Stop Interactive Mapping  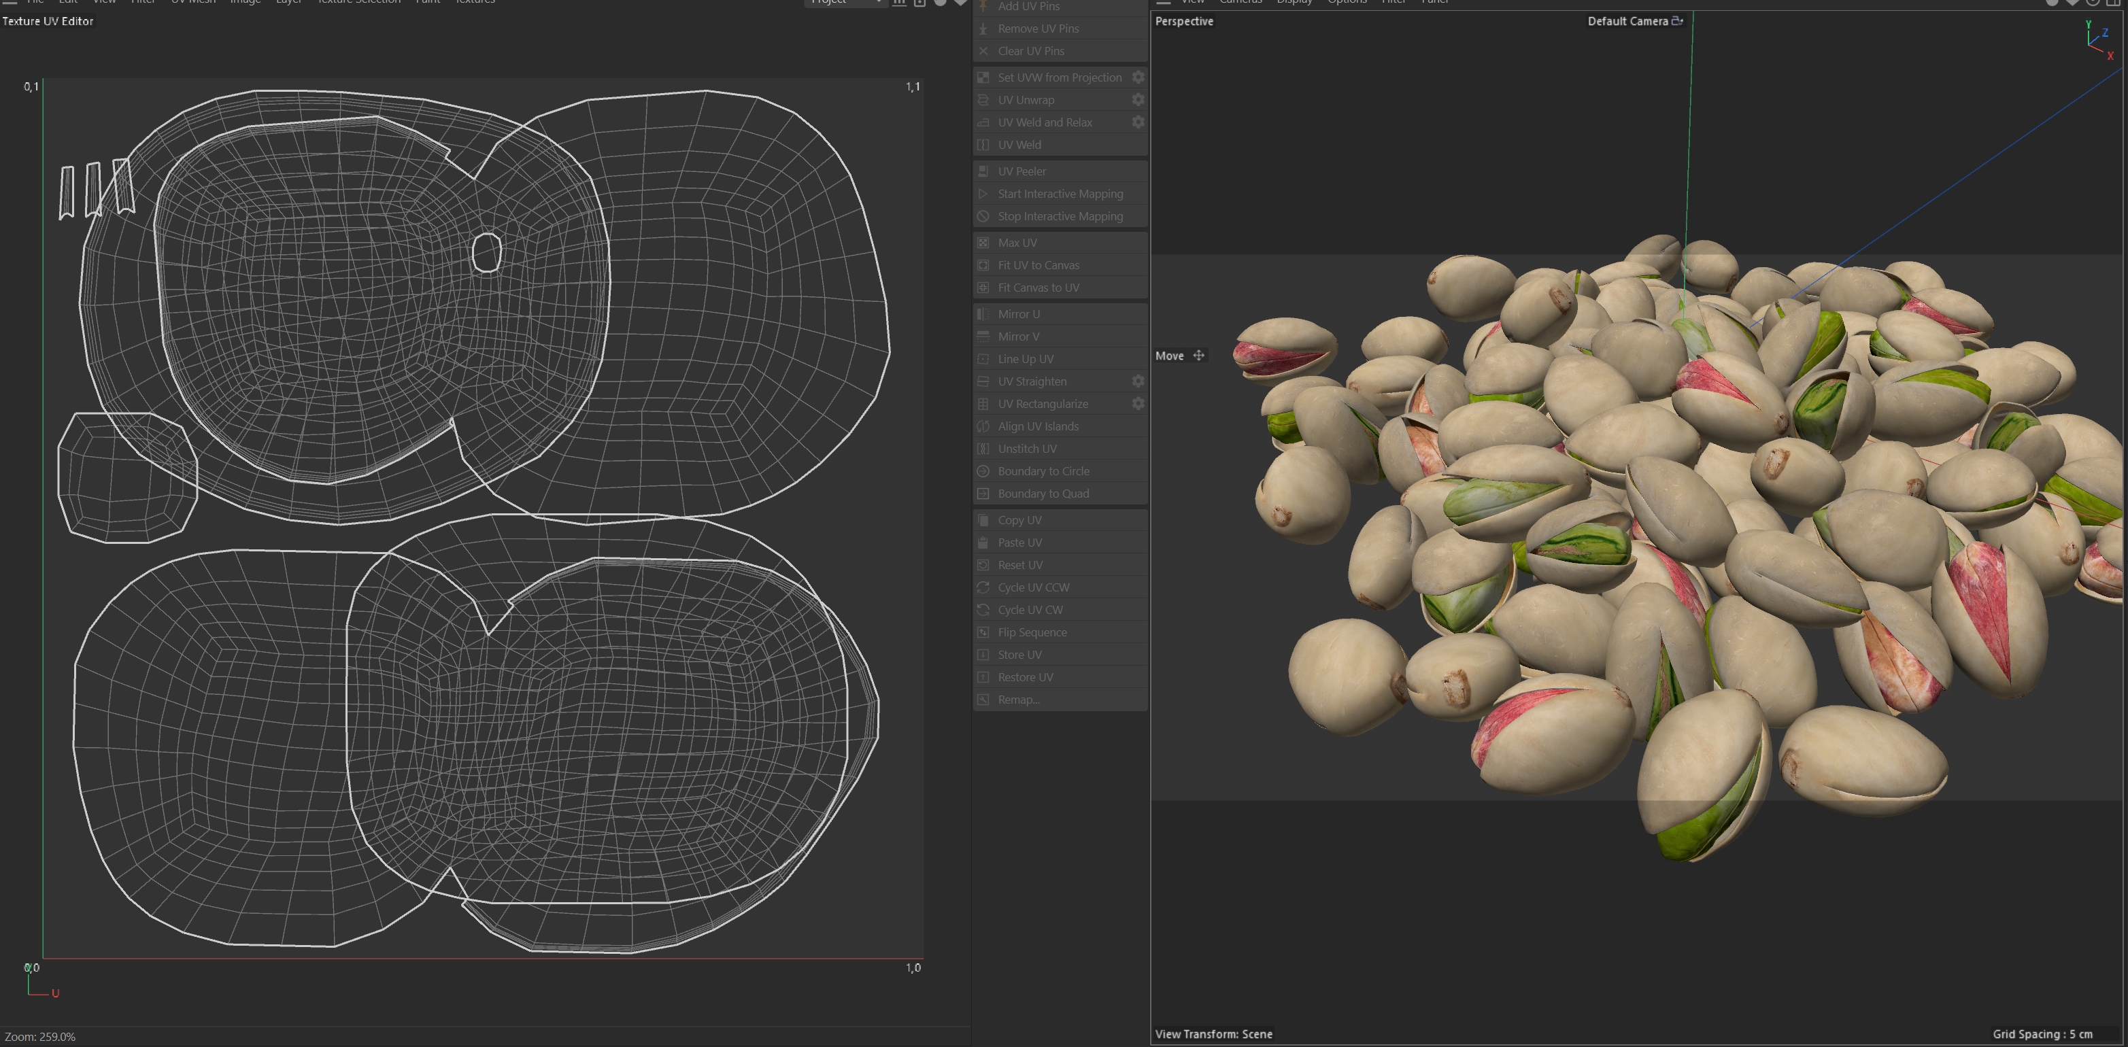coord(1060,216)
